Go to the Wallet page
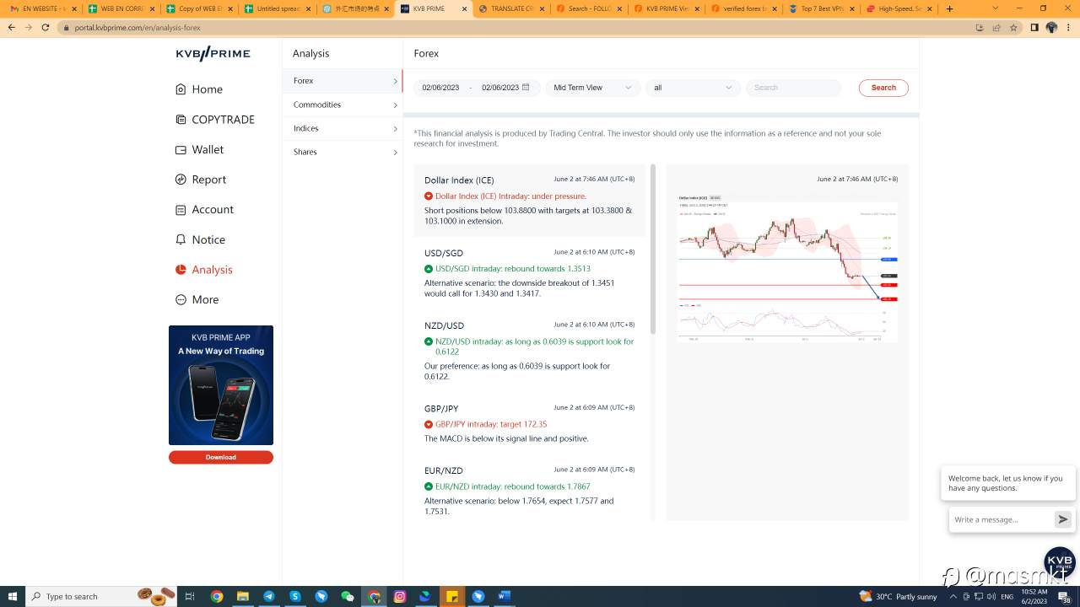 coord(199,149)
